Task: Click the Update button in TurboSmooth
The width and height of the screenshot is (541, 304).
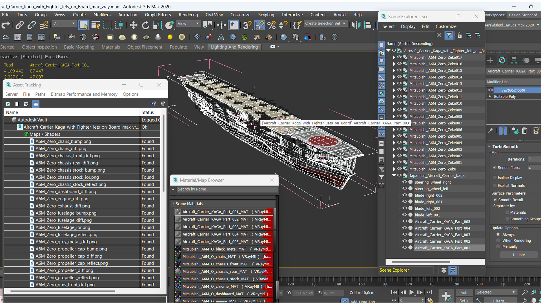Action: tap(519, 255)
